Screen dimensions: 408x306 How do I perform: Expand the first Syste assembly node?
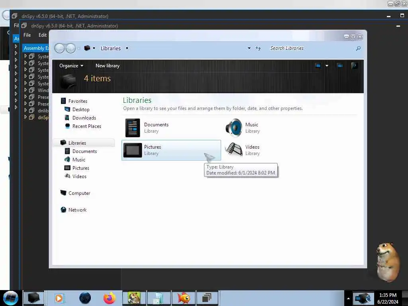pyautogui.click(x=25, y=56)
